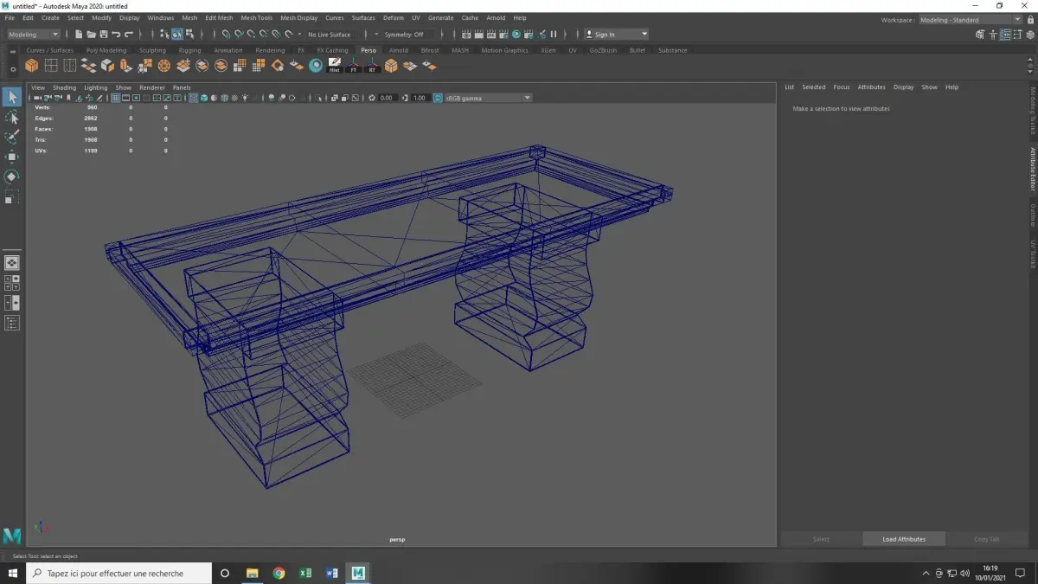Screen dimensions: 1038x584
Task: Select the arrow Select tool
Action: coord(12,97)
